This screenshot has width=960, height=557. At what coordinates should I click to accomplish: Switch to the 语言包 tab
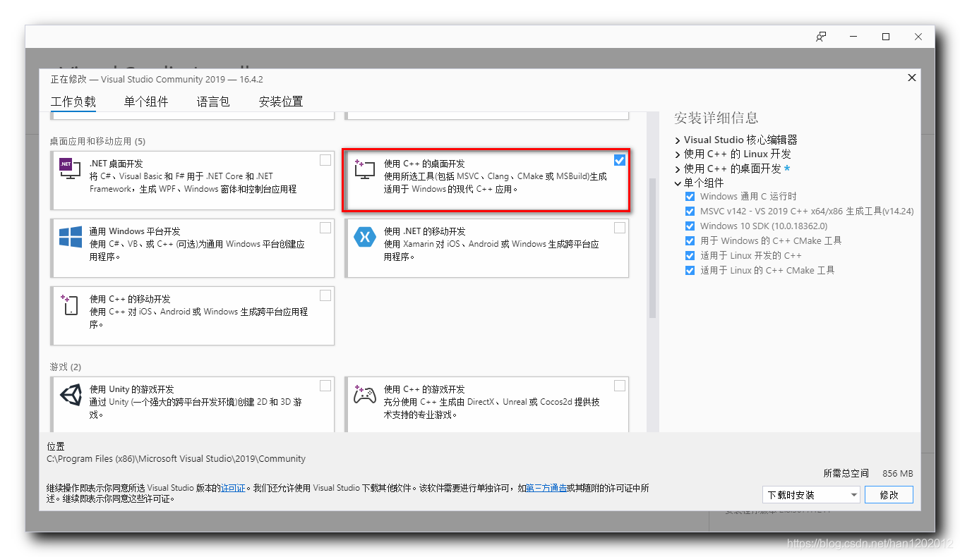(x=213, y=102)
